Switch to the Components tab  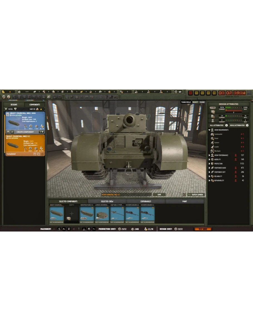click(x=35, y=104)
